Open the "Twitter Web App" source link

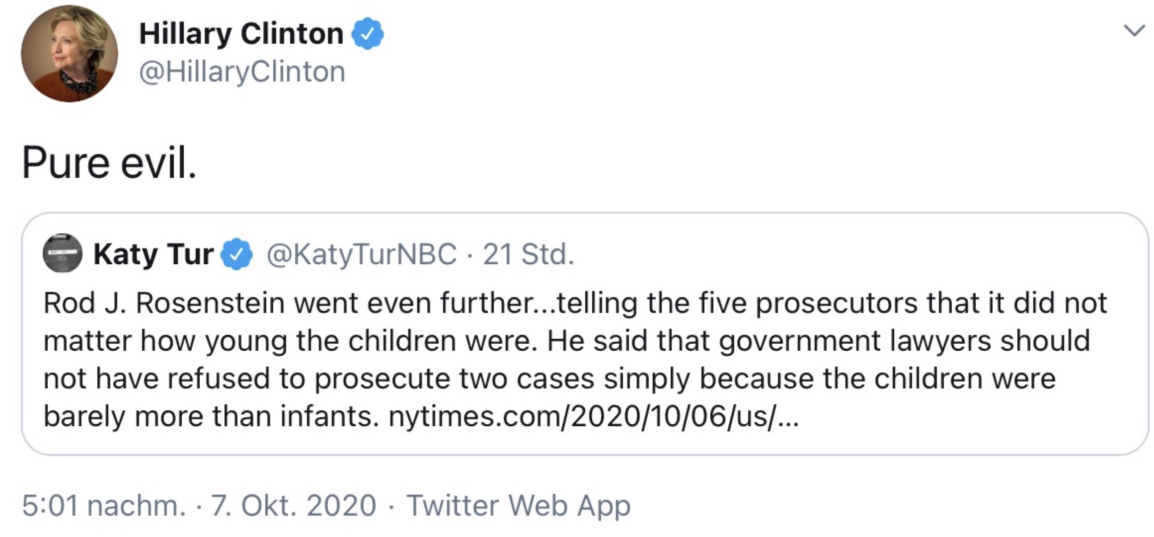(x=519, y=506)
